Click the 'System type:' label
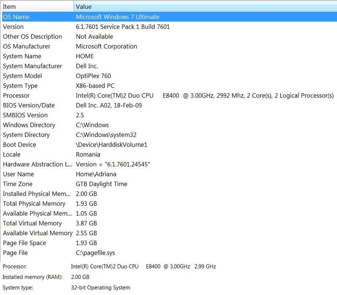Image resolution: width=337 pixels, height=295 pixels. (18, 287)
